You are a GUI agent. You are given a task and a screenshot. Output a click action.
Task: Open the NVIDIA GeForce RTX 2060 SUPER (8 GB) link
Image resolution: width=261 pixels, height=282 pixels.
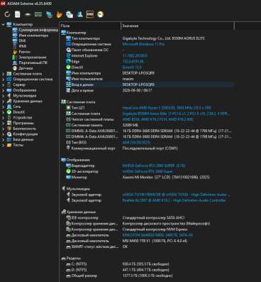(154, 166)
